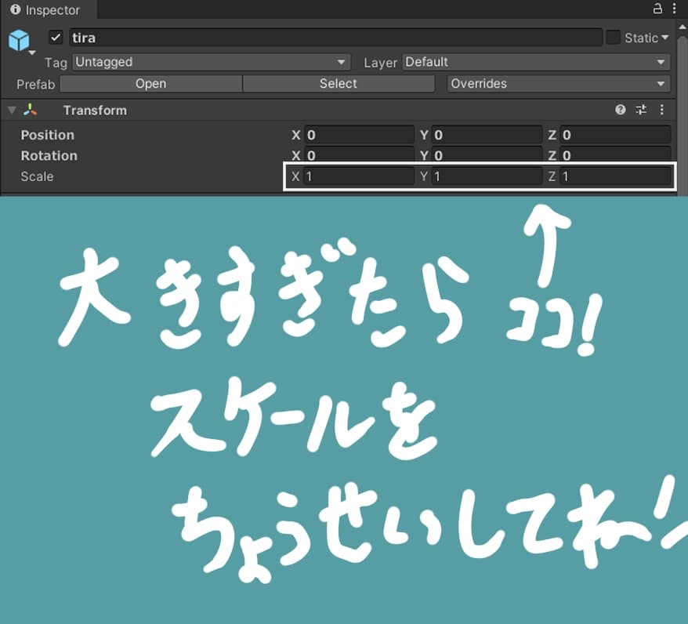Screen dimensions: 688x624
Task: Click the prefab Open button
Action: 150,83
